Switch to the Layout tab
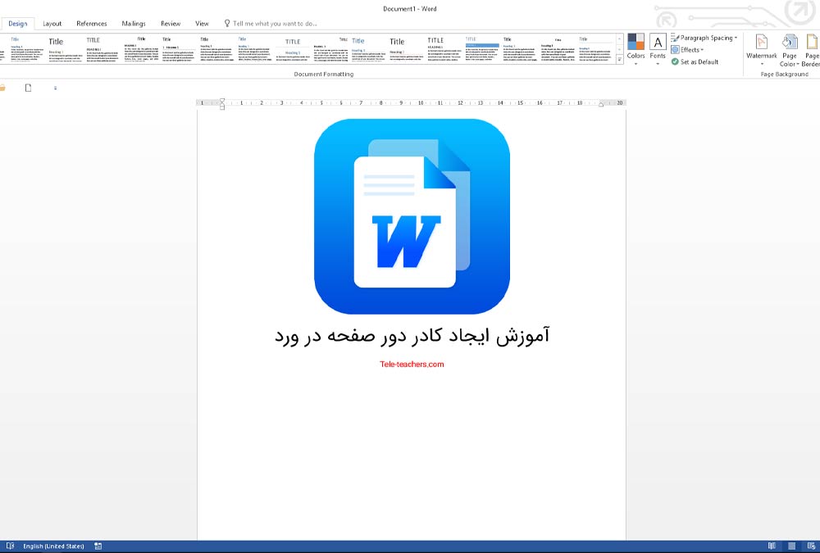Viewport: 820px width, 553px height. coord(52,24)
